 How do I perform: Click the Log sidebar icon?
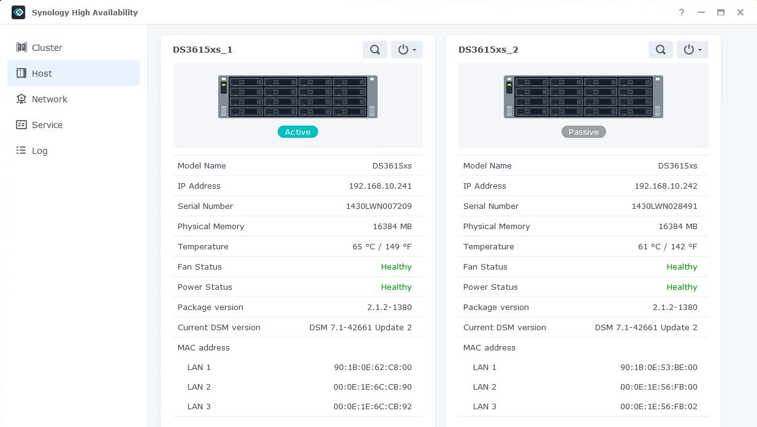(x=21, y=150)
